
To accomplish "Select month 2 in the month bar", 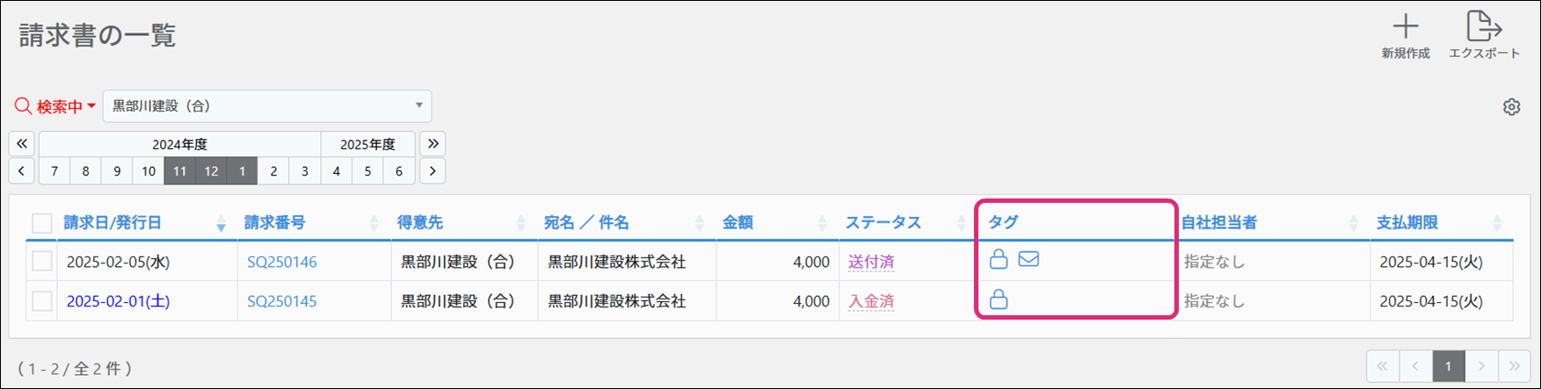I will [x=273, y=171].
